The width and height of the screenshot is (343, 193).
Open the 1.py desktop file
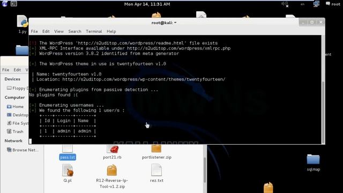coord(23,24)
